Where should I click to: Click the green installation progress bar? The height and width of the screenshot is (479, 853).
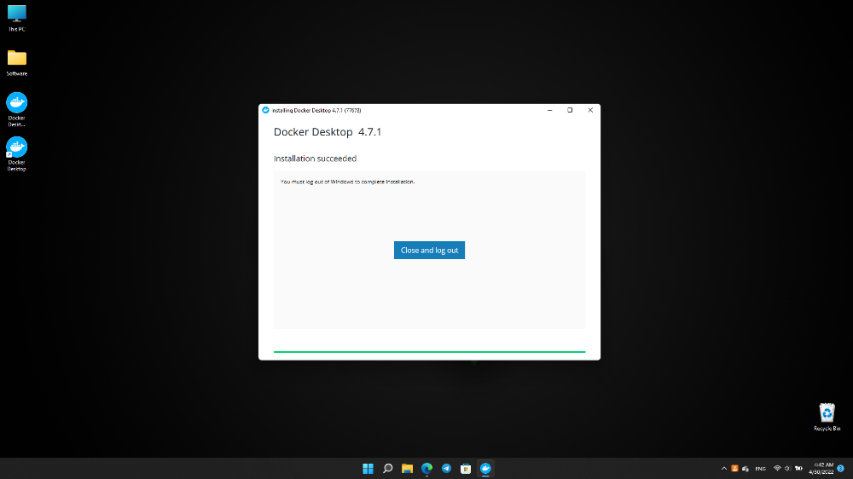[429, 352]
